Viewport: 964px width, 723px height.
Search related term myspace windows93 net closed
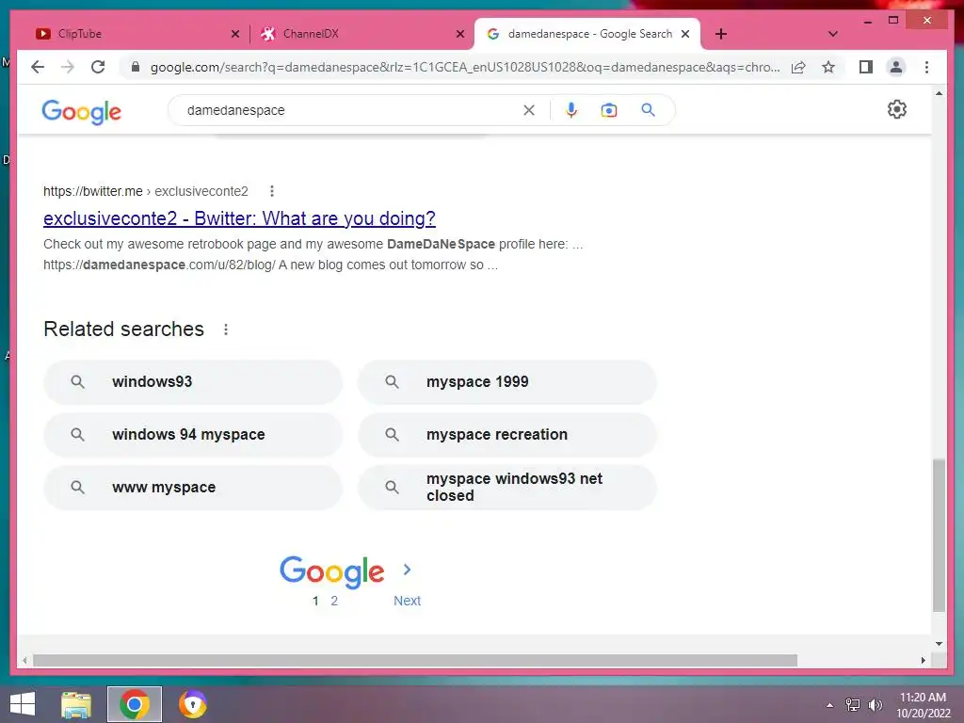click(507, 488)
